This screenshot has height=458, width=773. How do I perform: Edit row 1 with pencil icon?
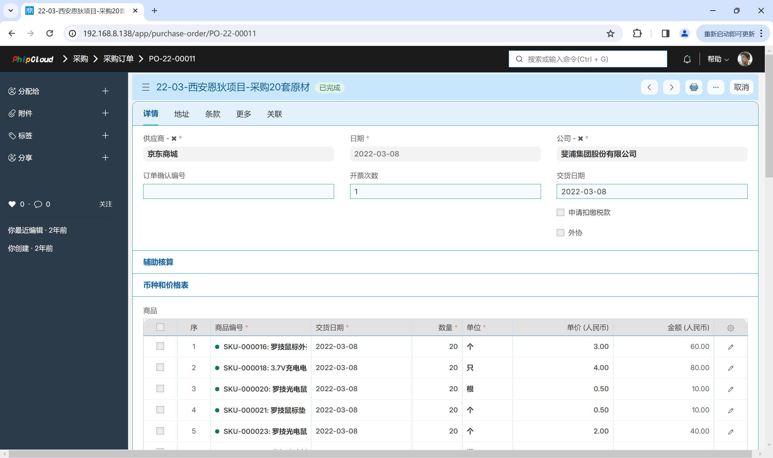click(730, 347)
